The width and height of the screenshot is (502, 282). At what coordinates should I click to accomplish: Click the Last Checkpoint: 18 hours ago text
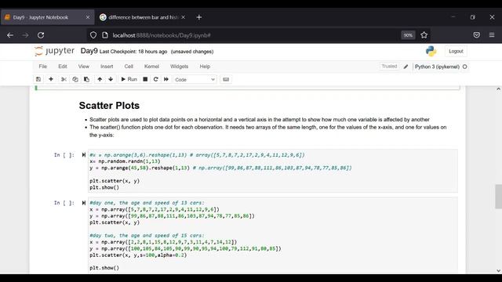coord(133,52)
